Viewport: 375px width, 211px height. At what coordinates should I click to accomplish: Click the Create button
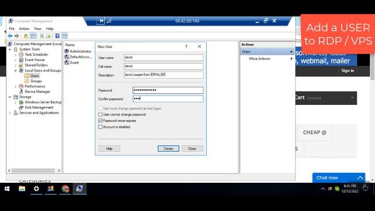tap(168, 148)
